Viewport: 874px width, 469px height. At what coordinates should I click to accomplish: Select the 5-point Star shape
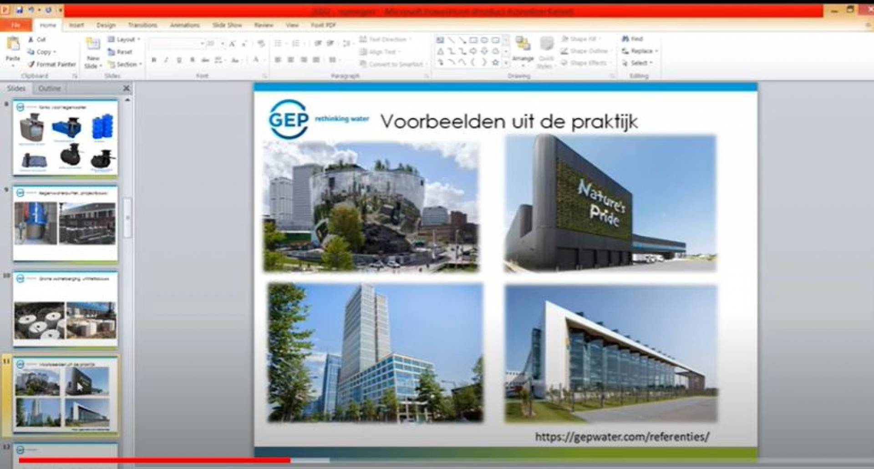495,62
